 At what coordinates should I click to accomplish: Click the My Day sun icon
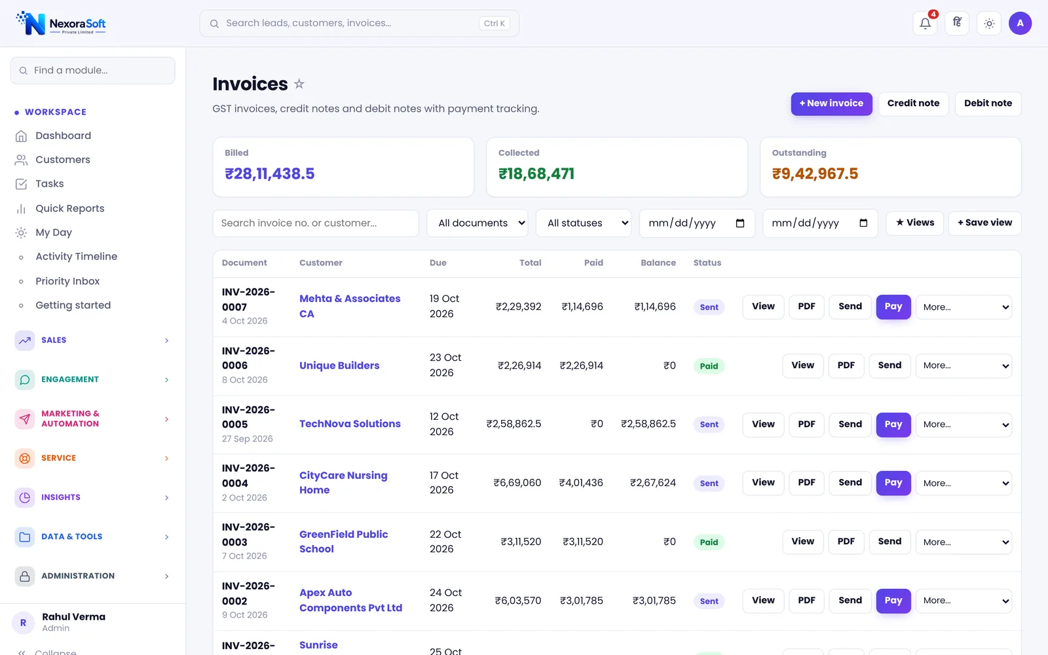coord(22,233)
